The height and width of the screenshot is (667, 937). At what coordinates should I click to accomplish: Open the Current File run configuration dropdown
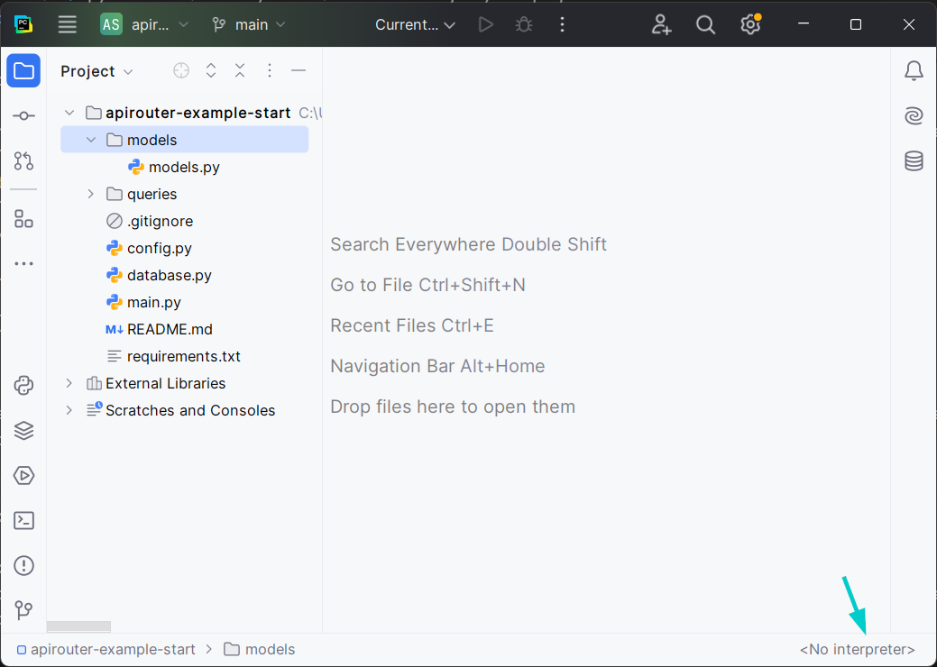(416, 24)
